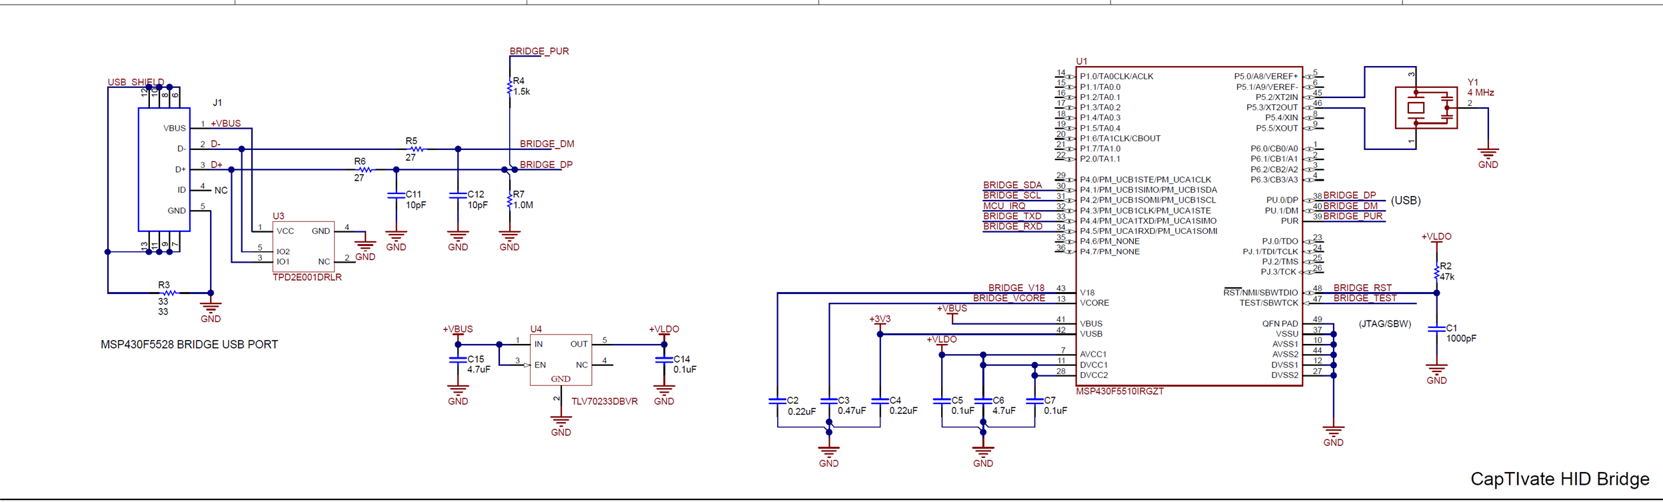
Task: Click capacitor C7 0.1uF symbol
Action: coord(1034,401)
